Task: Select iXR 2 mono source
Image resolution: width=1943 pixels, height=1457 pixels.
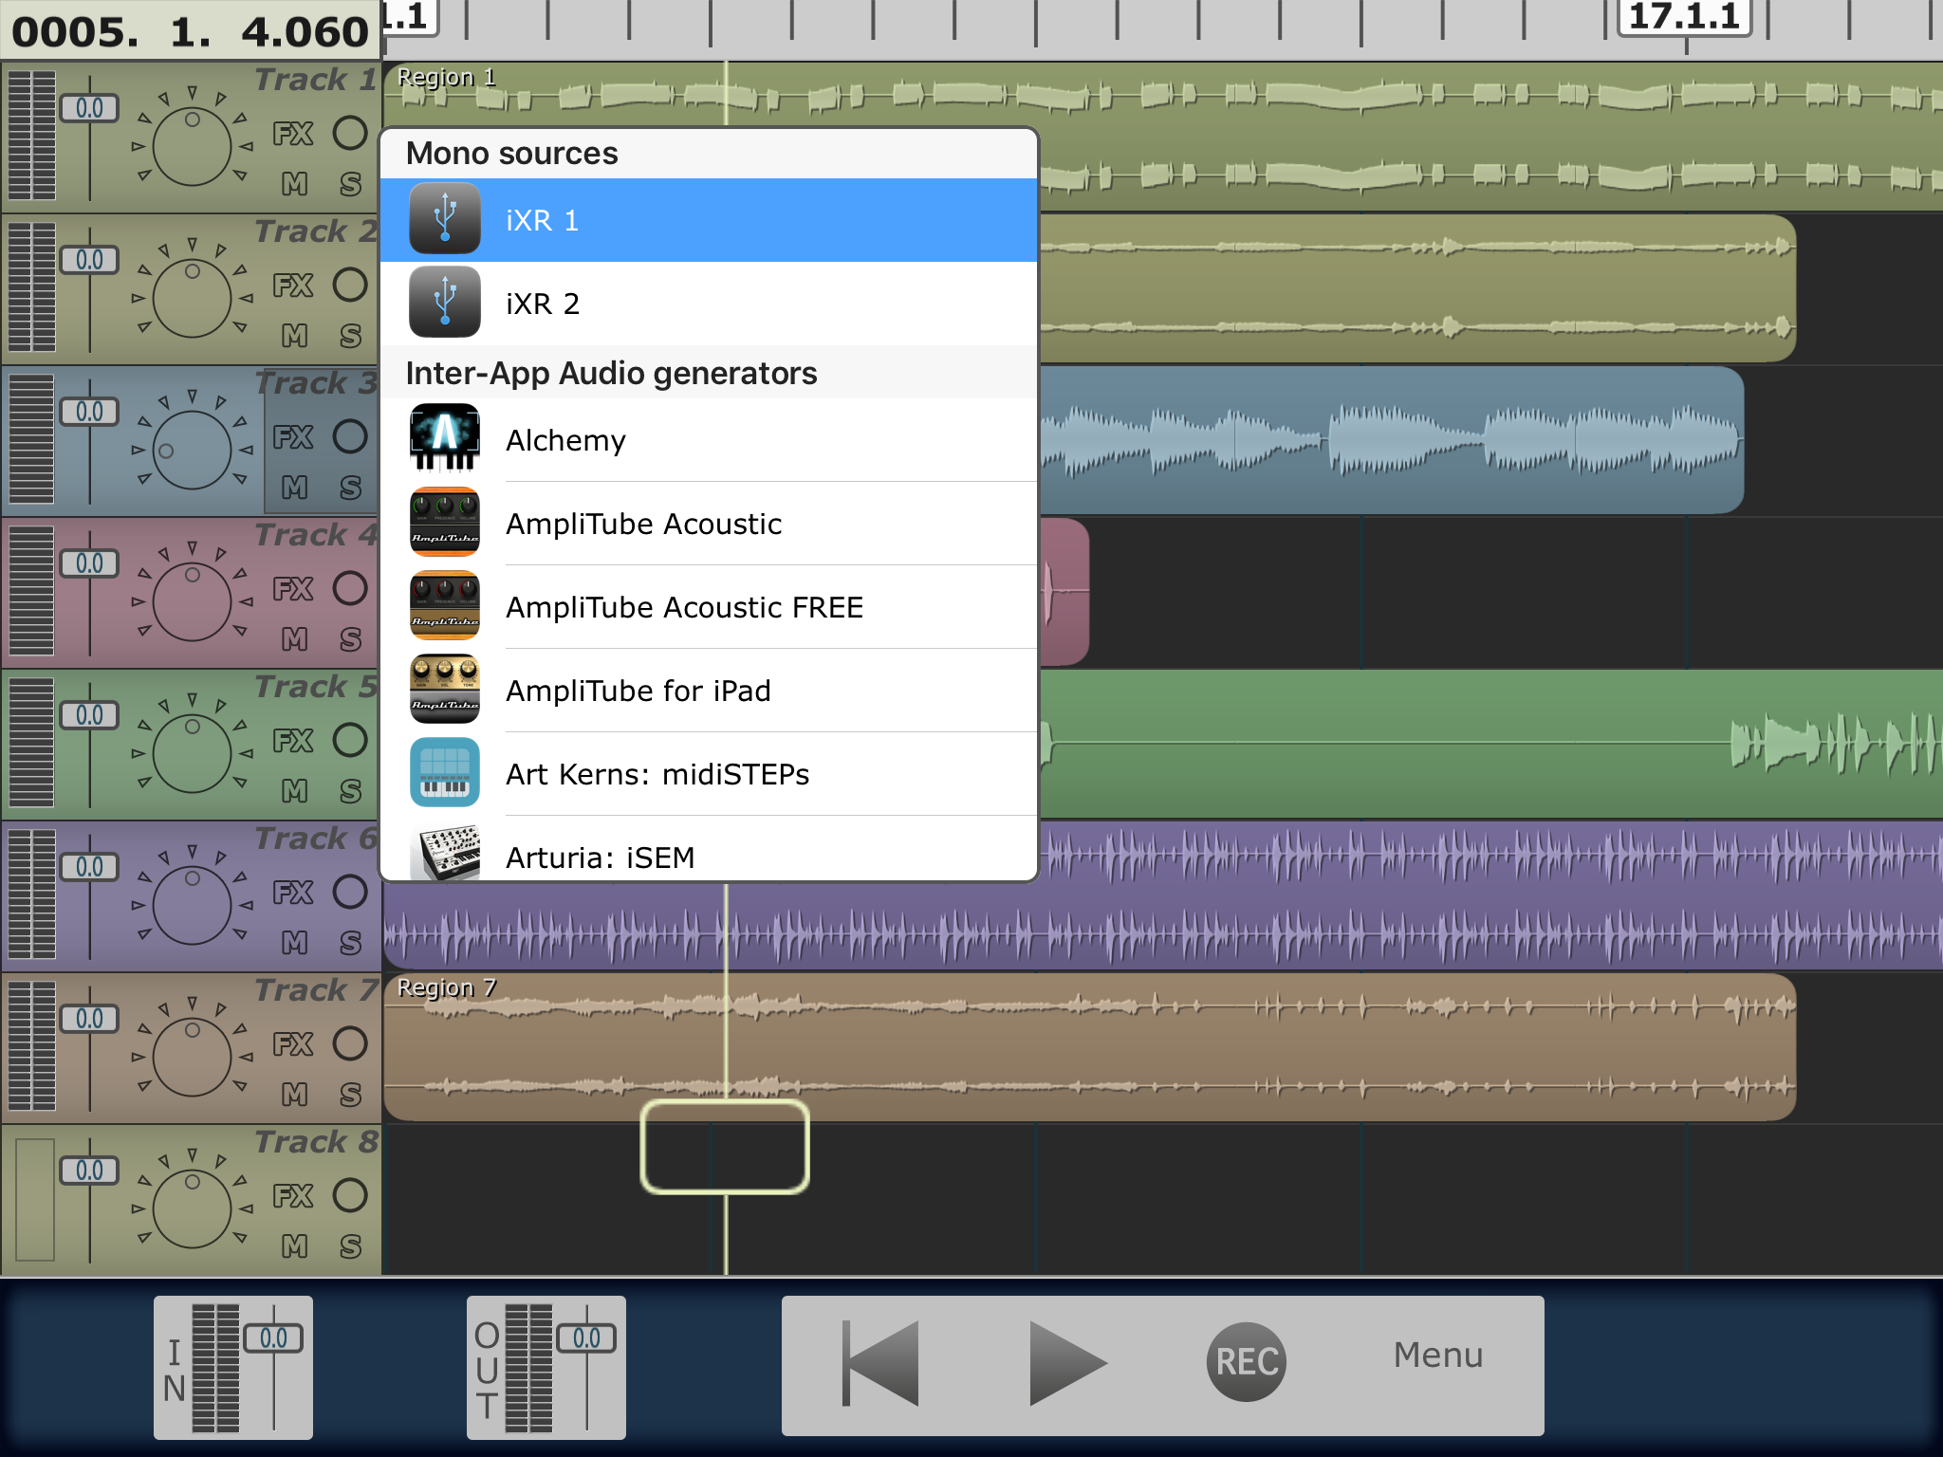Action: click(709, 304)
